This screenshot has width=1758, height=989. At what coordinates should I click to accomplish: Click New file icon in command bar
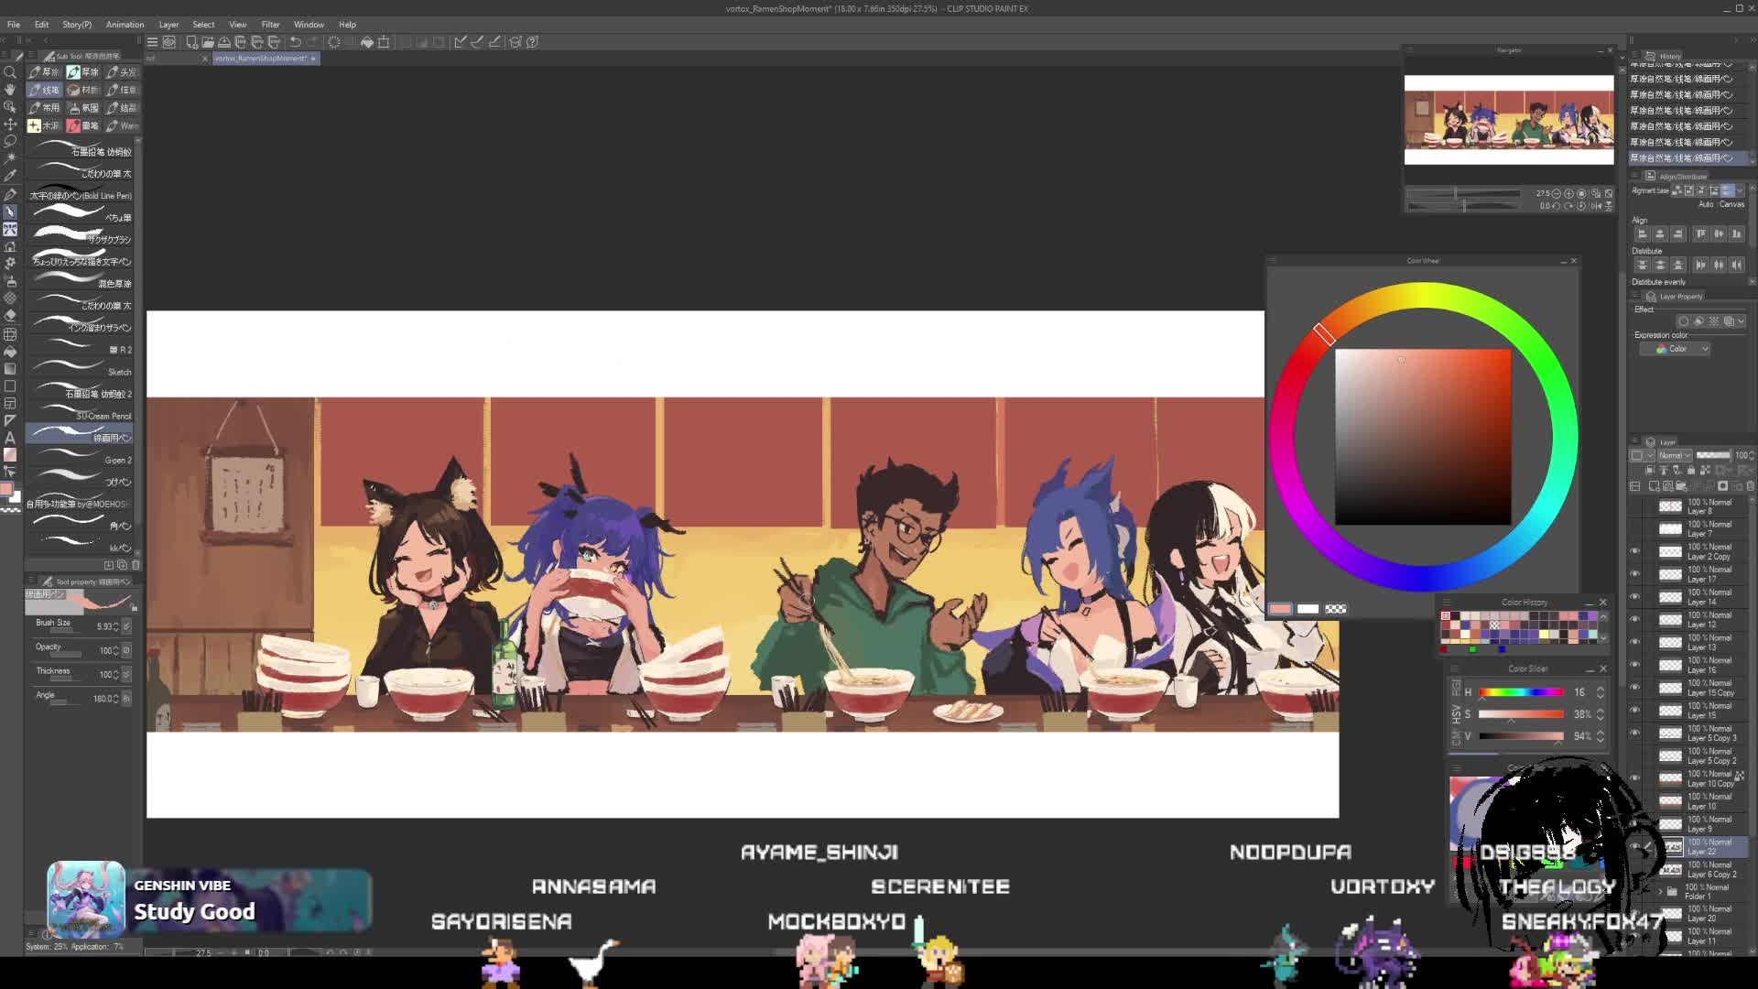(191, 42)
